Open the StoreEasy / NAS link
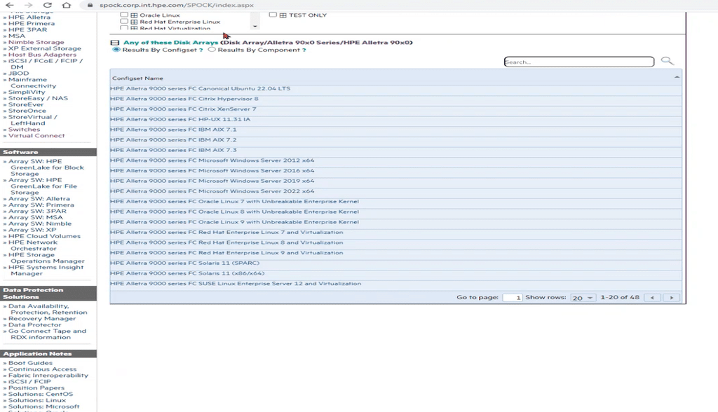This screenshot has width=718, height=412. click(x=38, y=98)
